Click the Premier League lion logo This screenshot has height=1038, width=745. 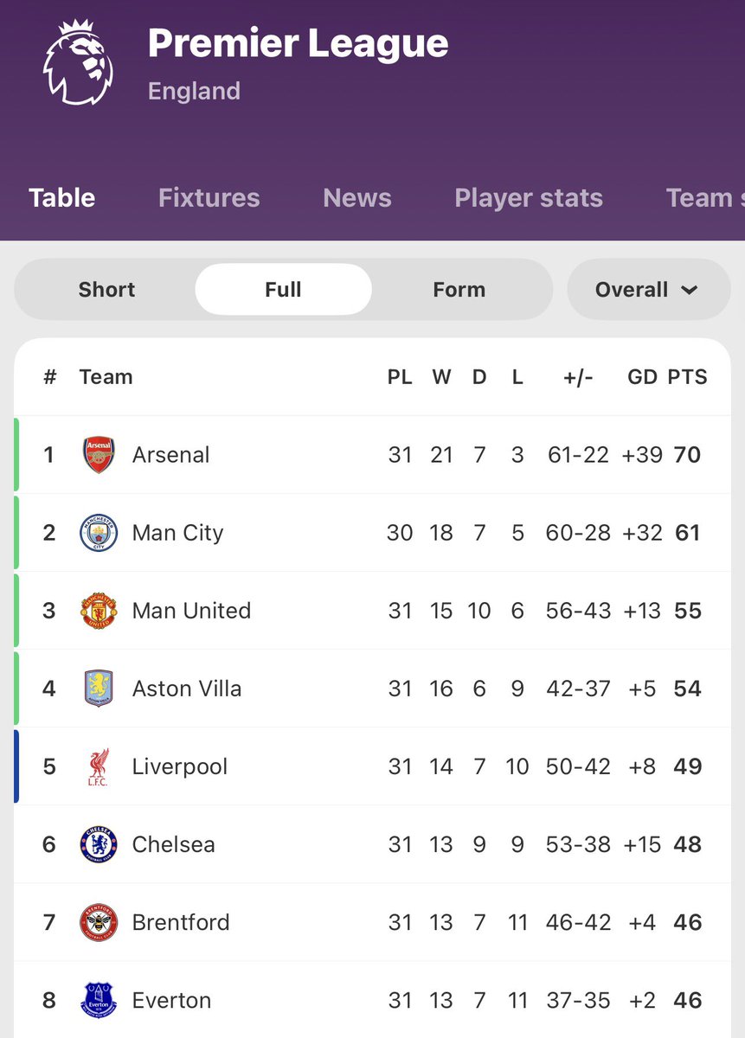pos(78,62)
